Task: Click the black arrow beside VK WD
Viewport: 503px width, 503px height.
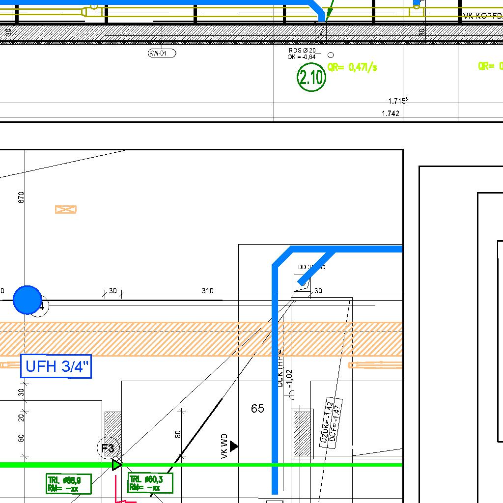Action: click(234, 446)
